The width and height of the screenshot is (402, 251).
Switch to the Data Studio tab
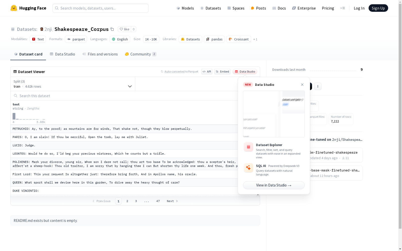[x=63, y=54]
